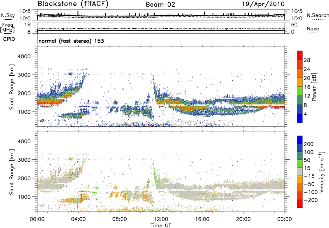Click the '08:00' time axis tick label
This screenshot has width=329, height=228.
[x=120, y=219]
